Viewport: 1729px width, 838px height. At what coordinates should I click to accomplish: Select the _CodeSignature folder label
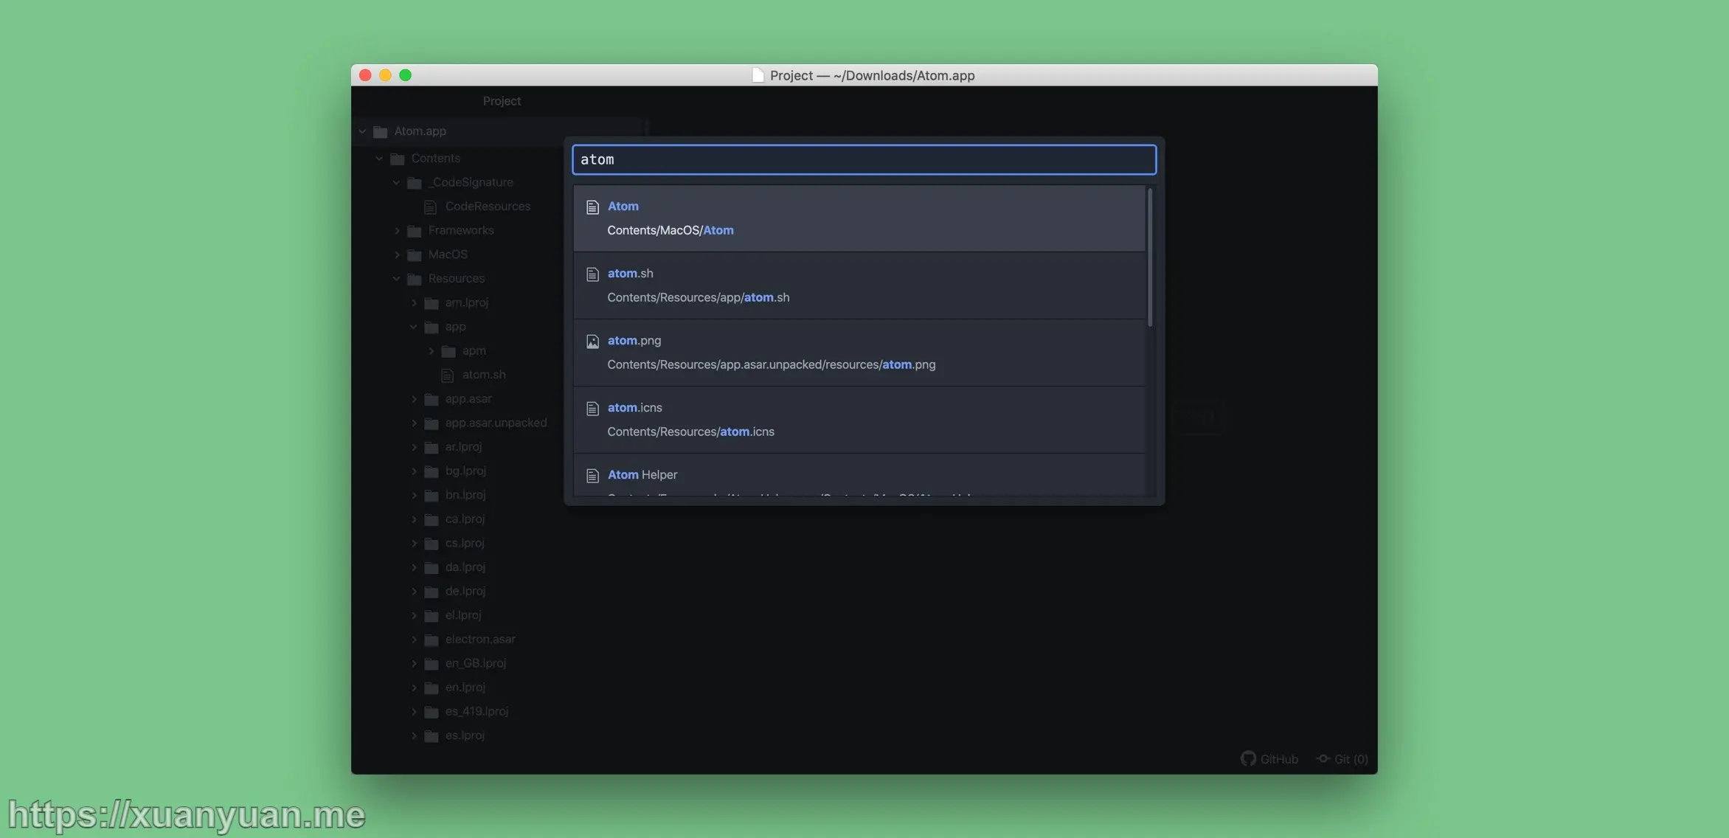pyautogui.click(x=471, y=182)
